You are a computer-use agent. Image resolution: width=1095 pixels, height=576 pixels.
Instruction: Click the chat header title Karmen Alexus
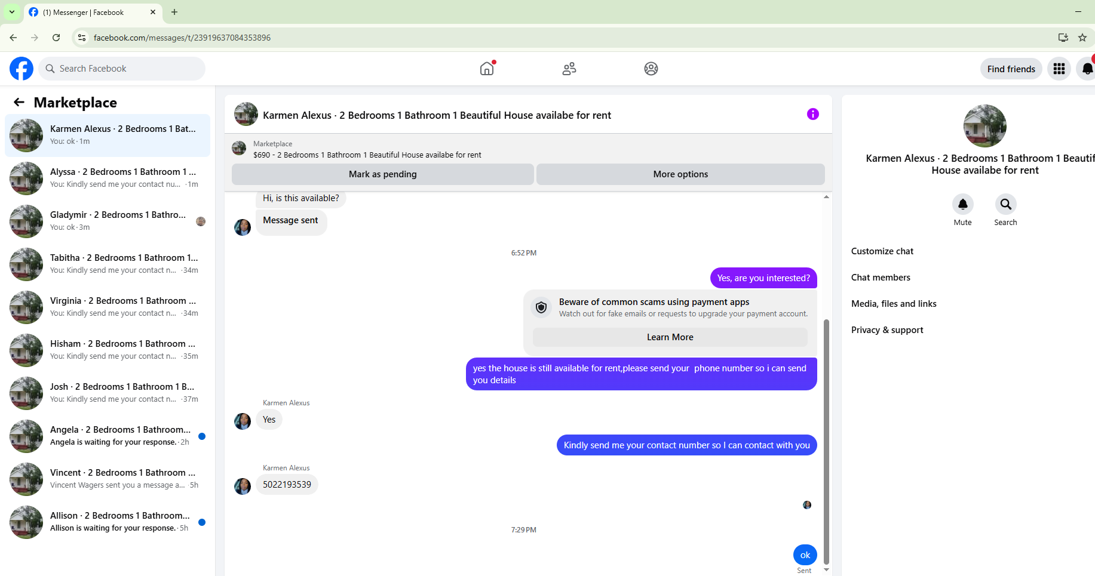point(437,115)
